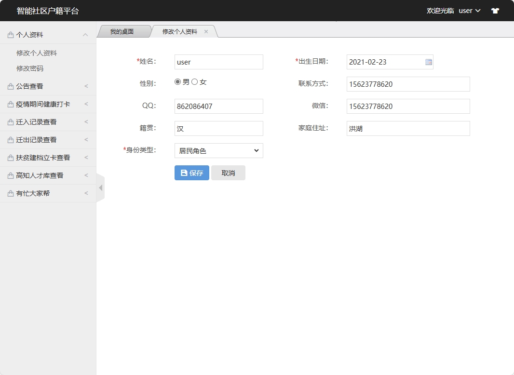Click inside the QQ input field
This screenshot has width=514, height=375.
point(218,106)
